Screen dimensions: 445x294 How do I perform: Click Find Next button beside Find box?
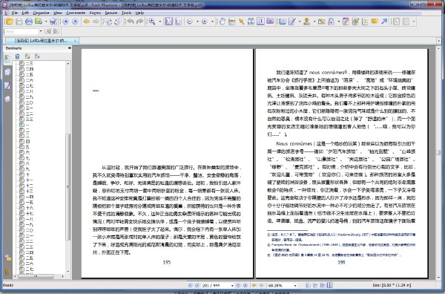(x=56, y=31)
